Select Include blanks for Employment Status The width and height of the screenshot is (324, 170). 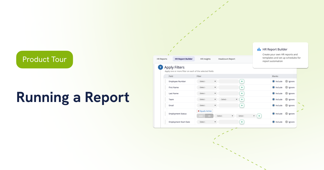pyautogui.click(x=274, y=114)
